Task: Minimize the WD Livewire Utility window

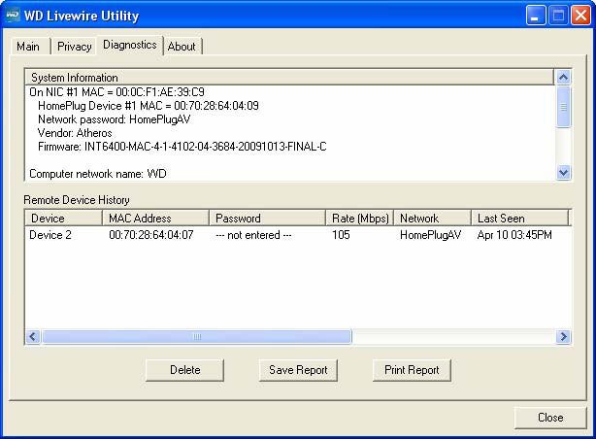Action: click(x=535, y=16)
